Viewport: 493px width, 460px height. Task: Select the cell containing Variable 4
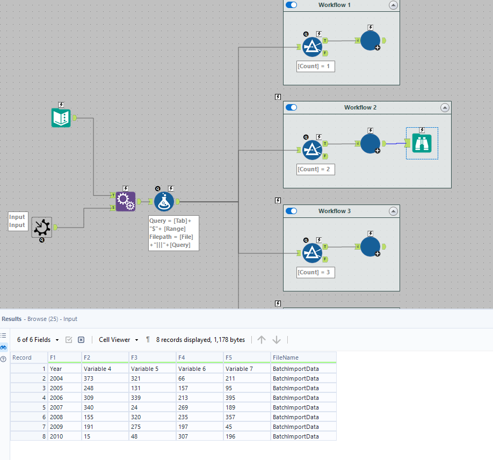click(105, 369)
